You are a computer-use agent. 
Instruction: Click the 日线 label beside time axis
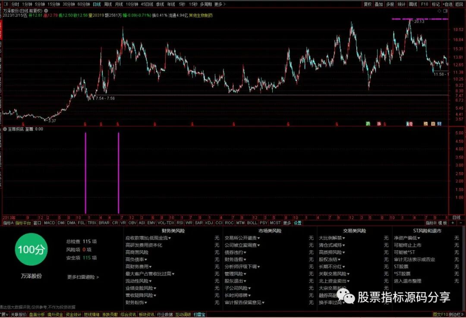456,217
